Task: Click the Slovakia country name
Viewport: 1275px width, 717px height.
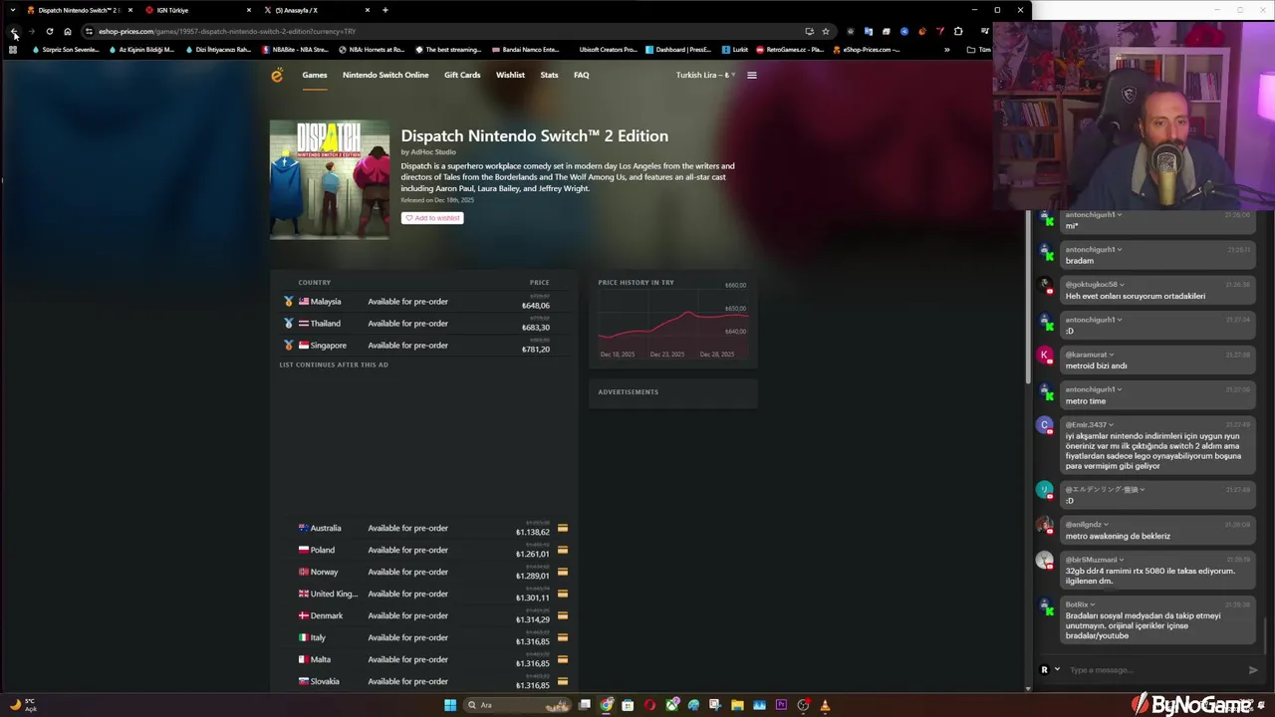Action: pos(325,681)
